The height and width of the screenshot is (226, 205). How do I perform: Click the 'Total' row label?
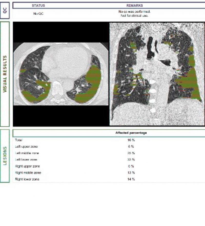(19, 140)
